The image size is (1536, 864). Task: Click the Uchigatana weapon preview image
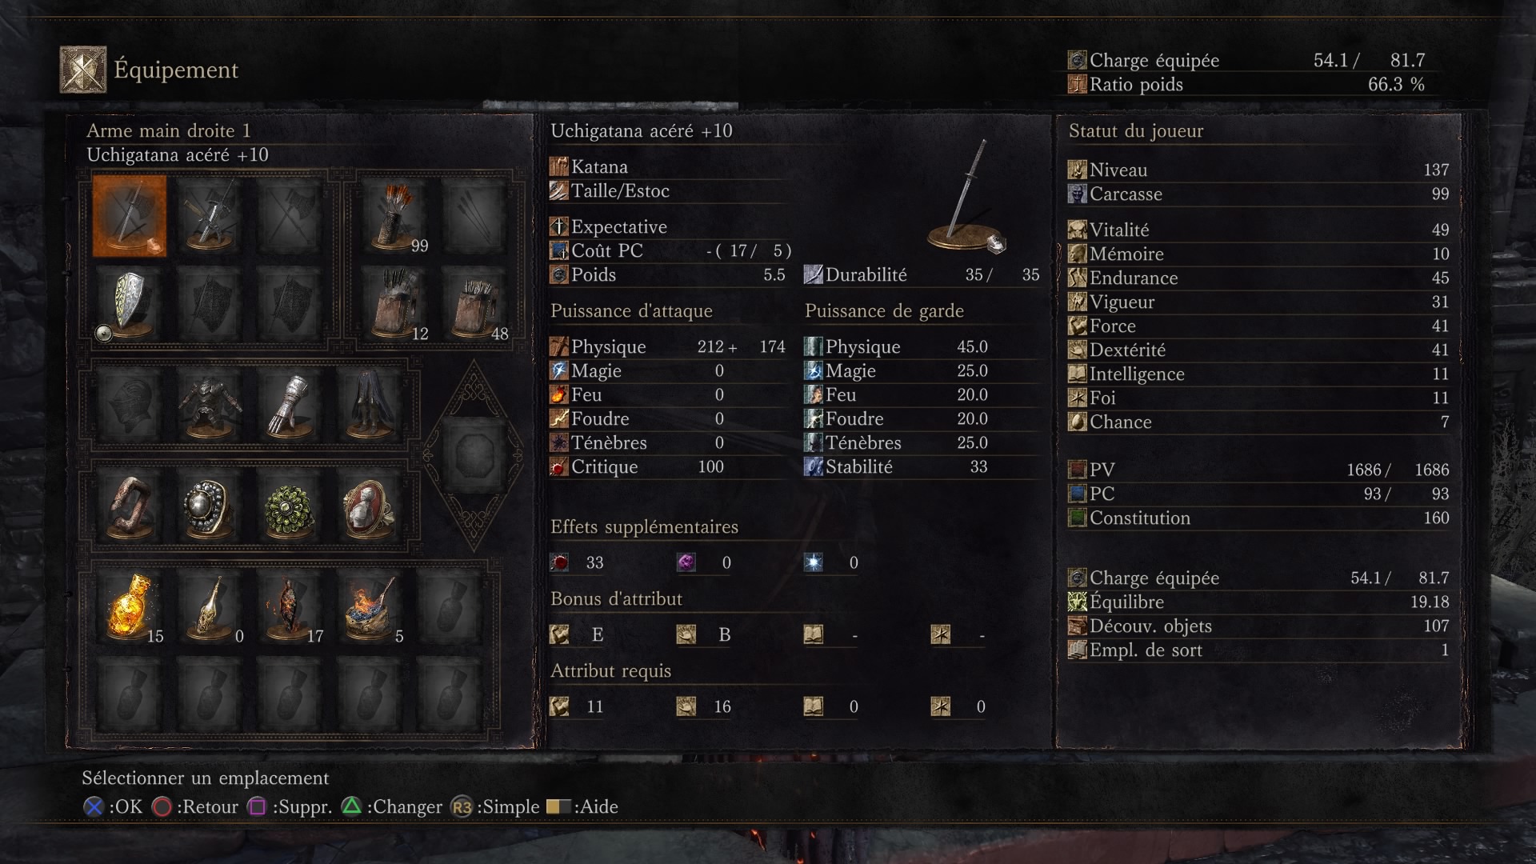tap(968, 196)
